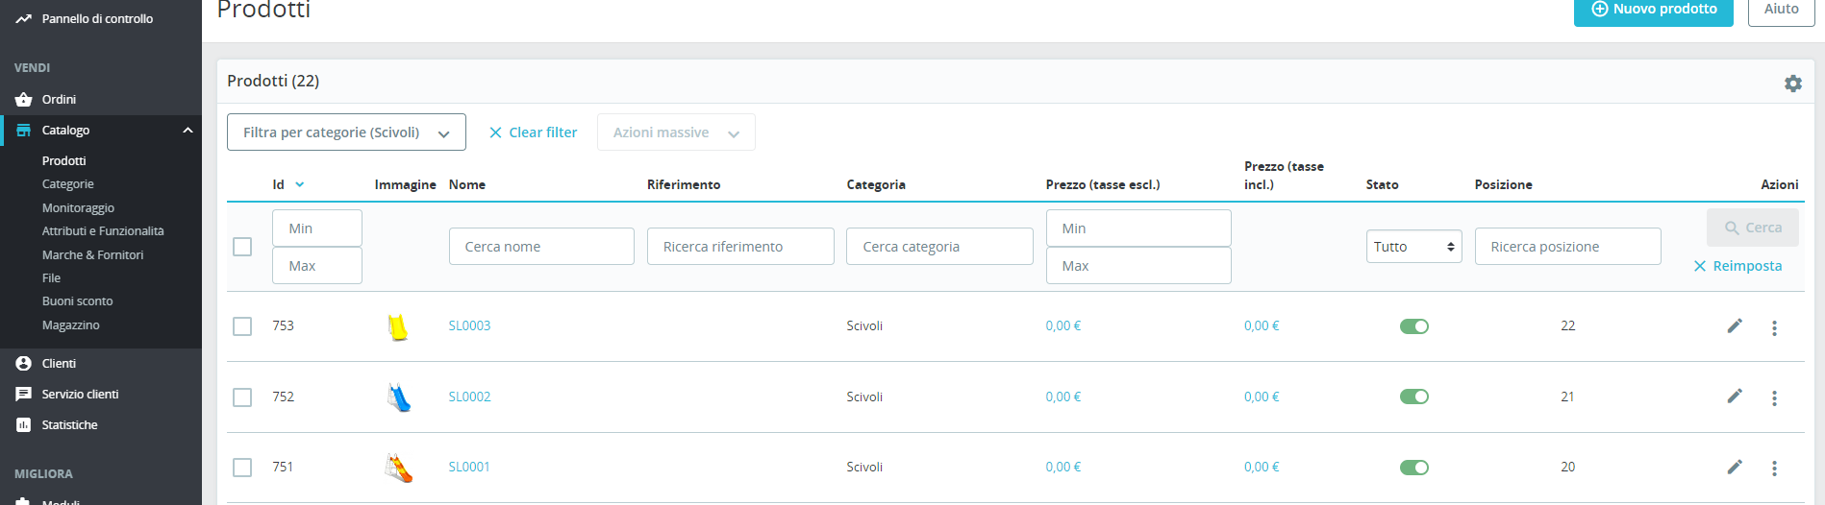1825x505 pixels.
Task: Go to Categorie in the Catalogo submenu
Action: 68,183
